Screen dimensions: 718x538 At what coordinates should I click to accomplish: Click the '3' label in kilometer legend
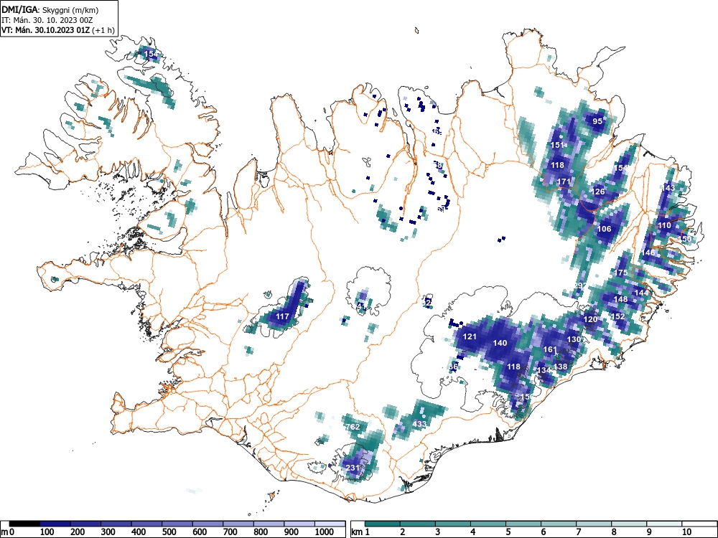438,532
